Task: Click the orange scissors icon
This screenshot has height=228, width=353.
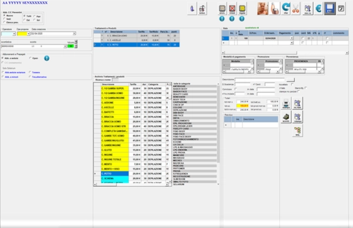Action: click(x=296, y=9)
